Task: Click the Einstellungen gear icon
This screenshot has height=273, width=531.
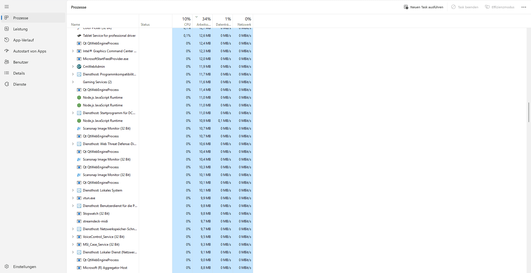Action: (7, 266)
